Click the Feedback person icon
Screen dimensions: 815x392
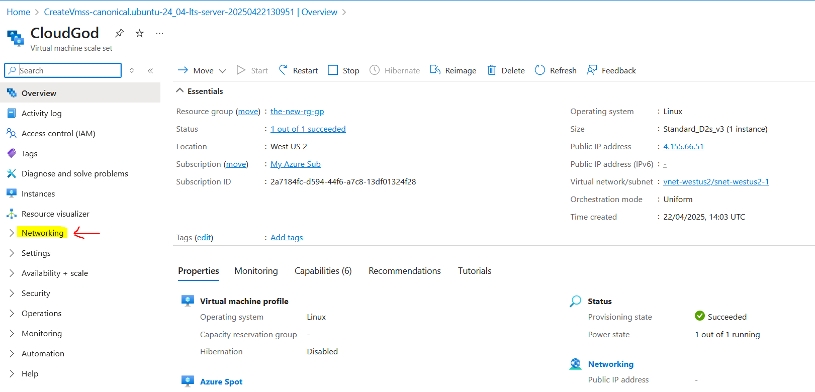click(592, 70)
